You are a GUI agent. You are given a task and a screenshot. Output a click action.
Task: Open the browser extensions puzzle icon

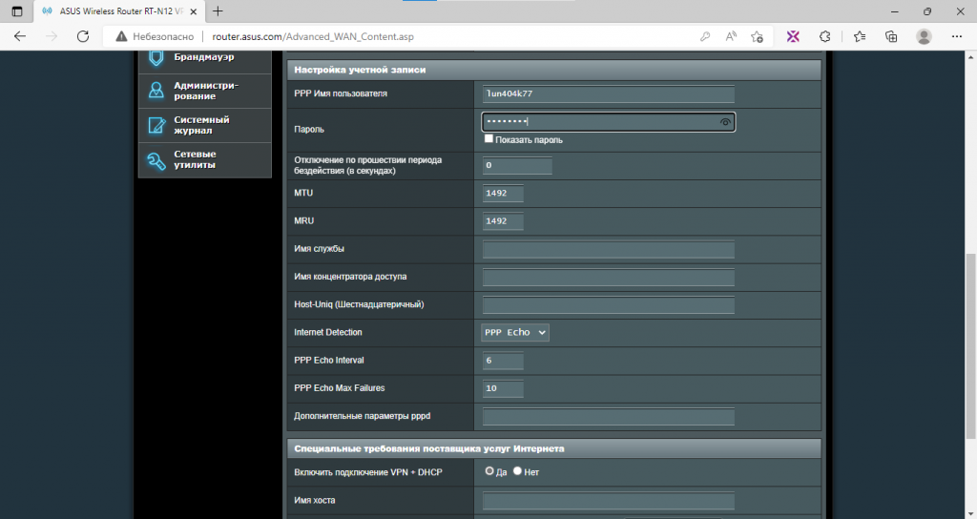825,37
